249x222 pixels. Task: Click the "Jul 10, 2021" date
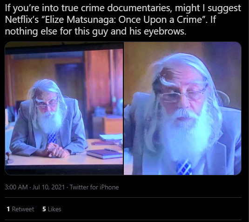pos(48,187)
